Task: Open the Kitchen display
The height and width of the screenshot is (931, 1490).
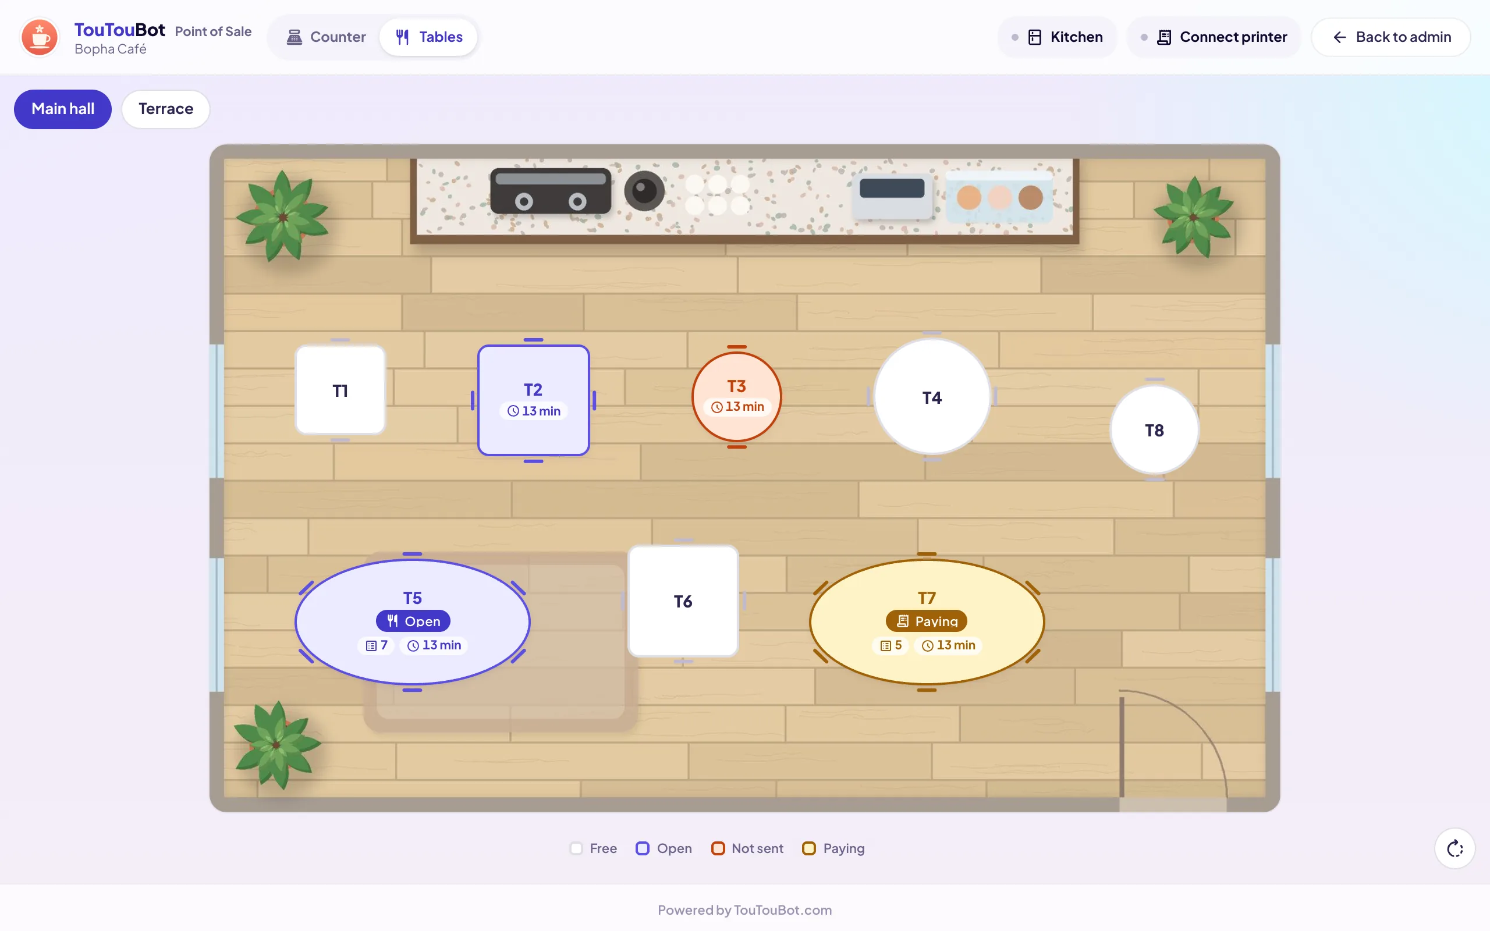Action: [x=1056, y=37]
